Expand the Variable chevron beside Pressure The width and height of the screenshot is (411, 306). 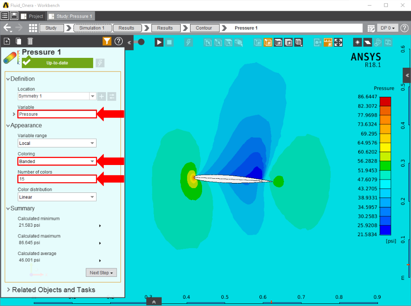point(14,114)
